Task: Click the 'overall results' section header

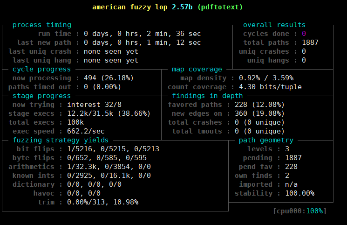Action: click(x=274, y=25)
